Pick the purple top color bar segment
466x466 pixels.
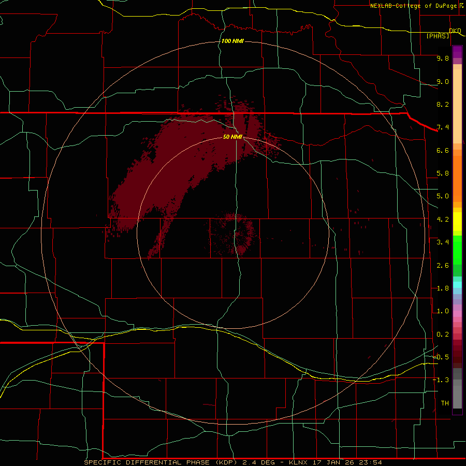tap(457, 52)
